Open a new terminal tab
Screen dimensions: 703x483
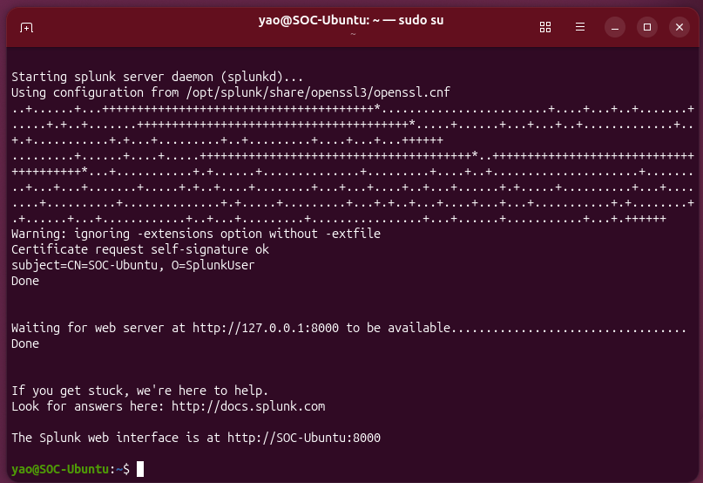point(26,28)
